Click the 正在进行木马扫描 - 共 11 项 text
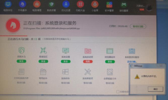Viewport: 168px width, 100px height. tap(24, 39)
